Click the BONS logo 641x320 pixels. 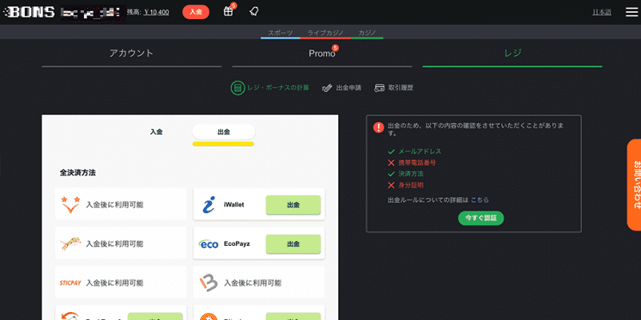coord(29,12)
